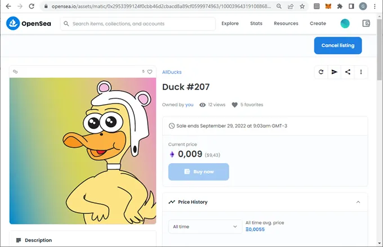Open the three-dot more options menu
The height and width of the screenshot is (247, 383).
coord(361,72)
